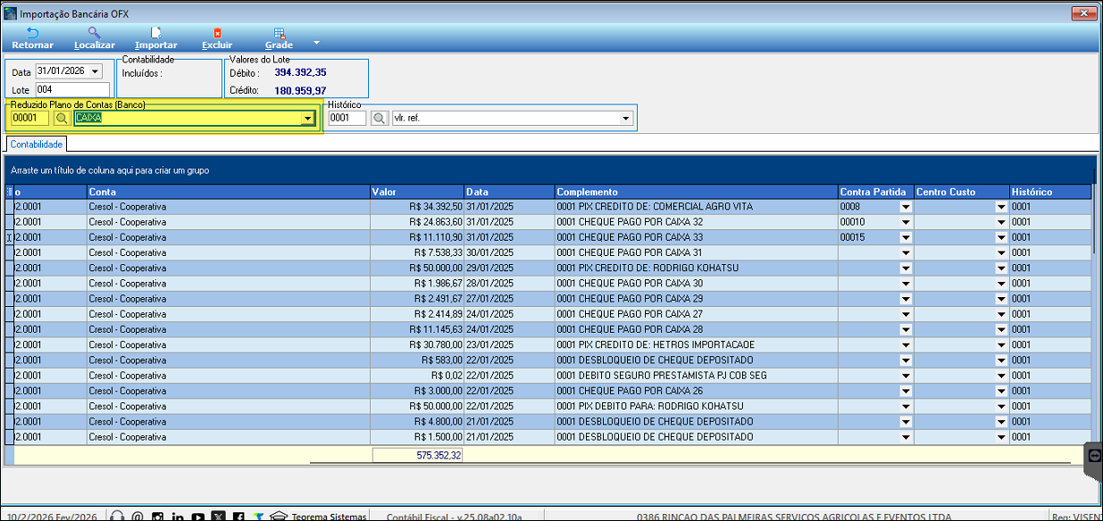The image size is (1103, 521).
Task: Open YouTube icon in status bar
Action: pyautogui.click(x=197, y=516)
